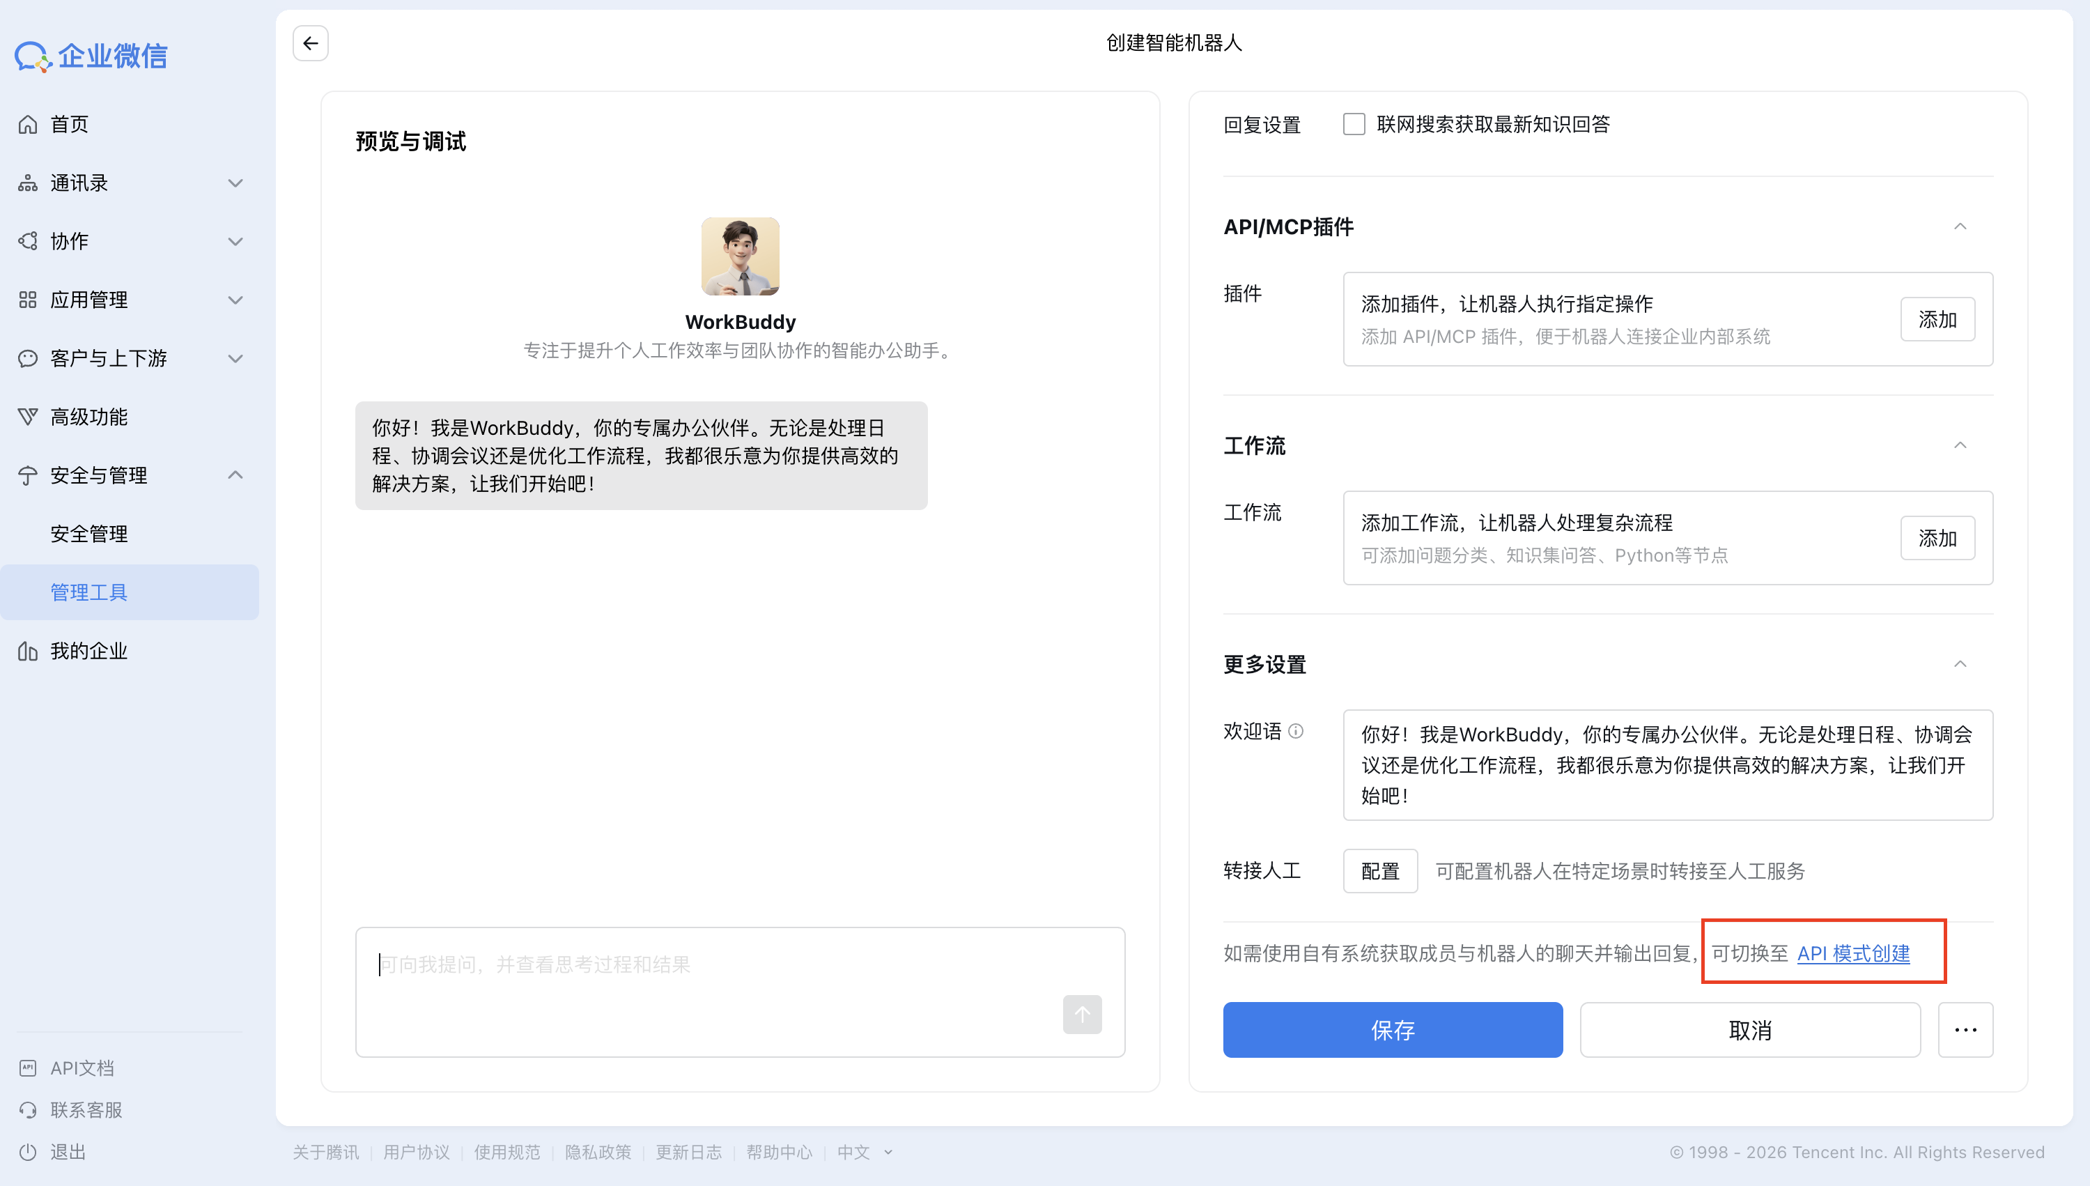Click 添加 to add a plugin
The height and width of the screenshot is (1186, 2090).
1937,319
